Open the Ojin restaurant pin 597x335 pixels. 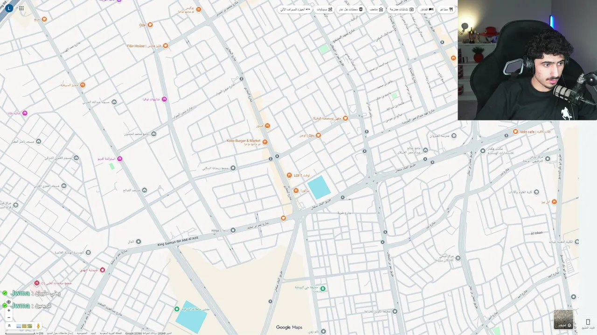click(x=318, y=135)
